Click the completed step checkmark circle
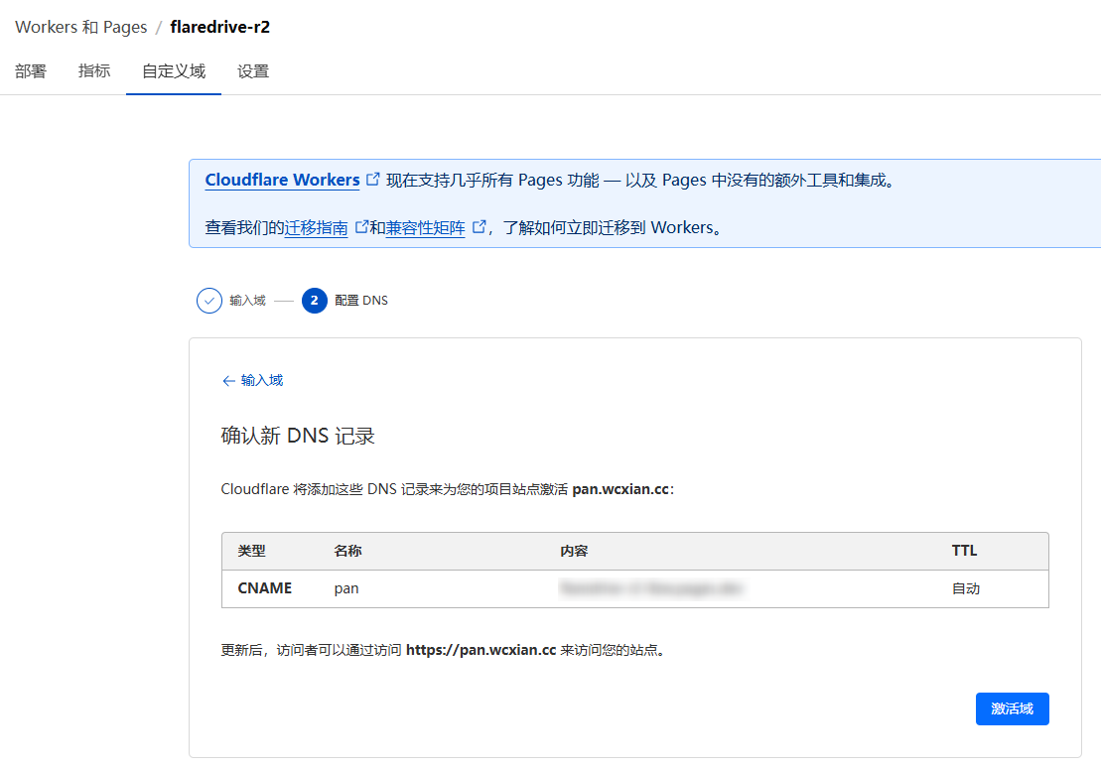This screenshot has width=1101, height=769. click(209, 301)
